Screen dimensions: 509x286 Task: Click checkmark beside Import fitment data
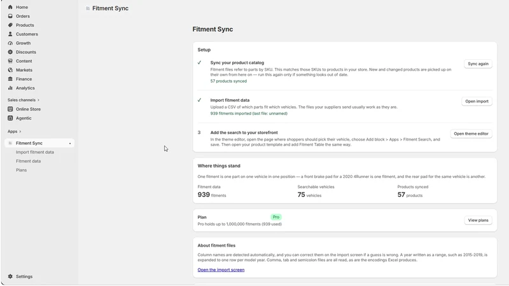tap(199, 100)
